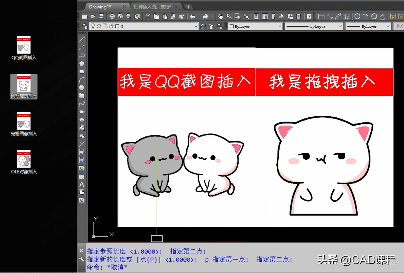Select the Multiline Text A tool

coord(81,184)
